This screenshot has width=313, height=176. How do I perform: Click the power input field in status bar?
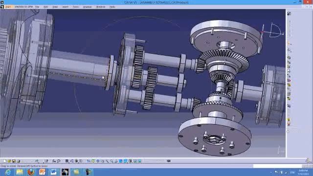point(277,166)
